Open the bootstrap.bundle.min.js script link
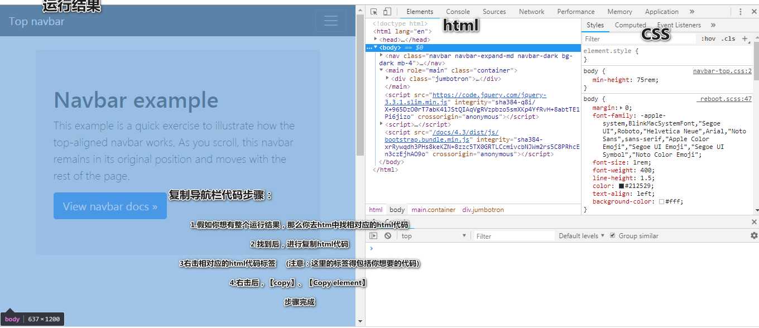This screenshot has width=759, height=328. pyautogui.click(x=441, y=136)
